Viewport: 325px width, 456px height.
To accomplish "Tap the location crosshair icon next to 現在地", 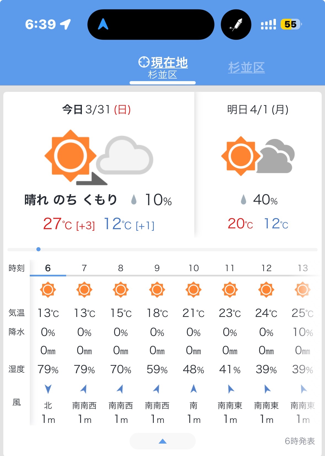I will [144, 62].
